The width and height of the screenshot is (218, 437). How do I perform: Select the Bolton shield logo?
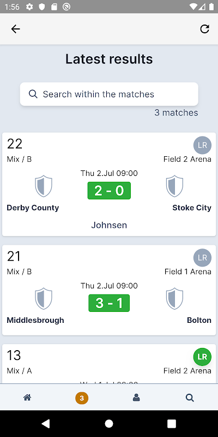(x=174, y=298)
